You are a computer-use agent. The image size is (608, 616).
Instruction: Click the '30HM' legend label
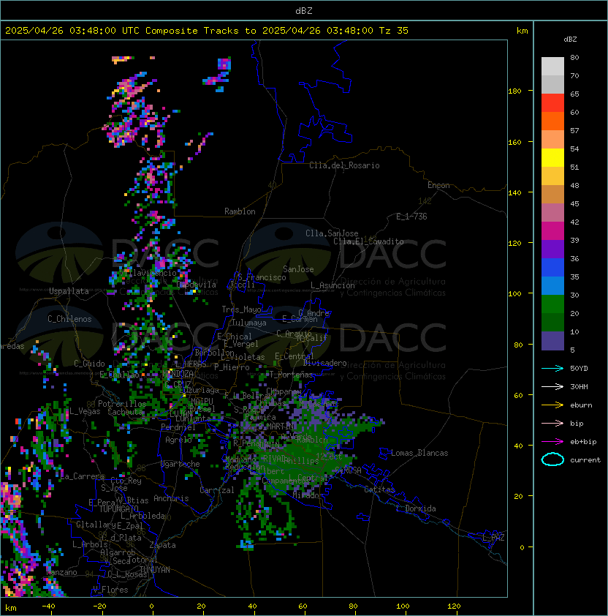(x=579, y=387)
